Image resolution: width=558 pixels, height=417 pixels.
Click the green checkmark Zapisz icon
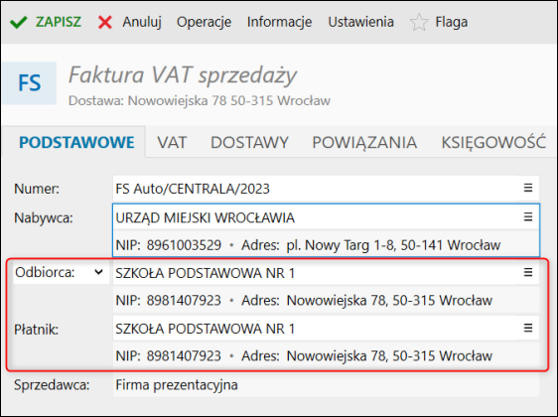pos(18,22)
